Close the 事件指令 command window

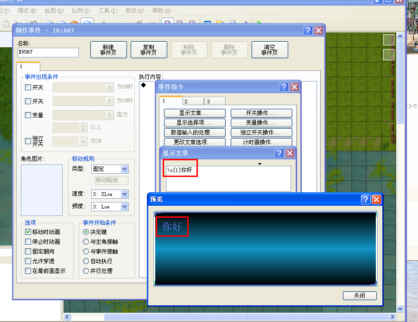294,87
